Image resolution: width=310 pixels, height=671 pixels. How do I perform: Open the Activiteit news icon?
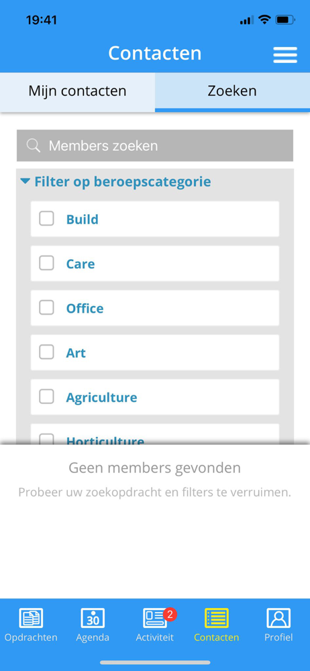click(155, 618)
